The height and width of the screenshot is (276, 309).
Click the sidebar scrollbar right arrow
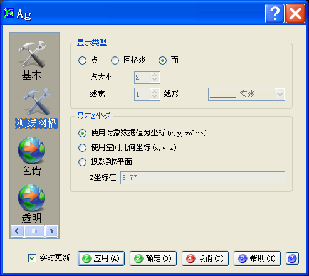(x=51, y=231)
